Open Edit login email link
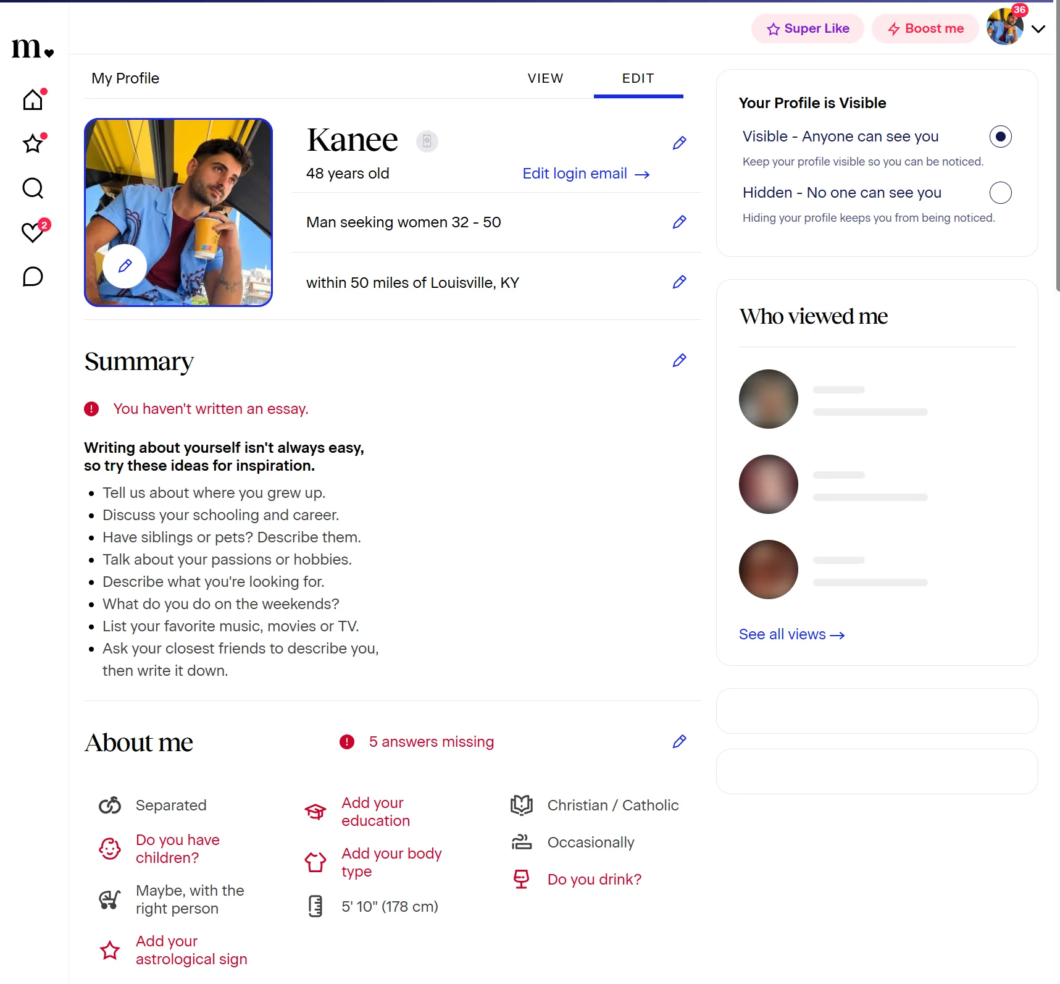Image resolution: width=1060 pixels, height=984 pixels. click(x=586, y=174)
